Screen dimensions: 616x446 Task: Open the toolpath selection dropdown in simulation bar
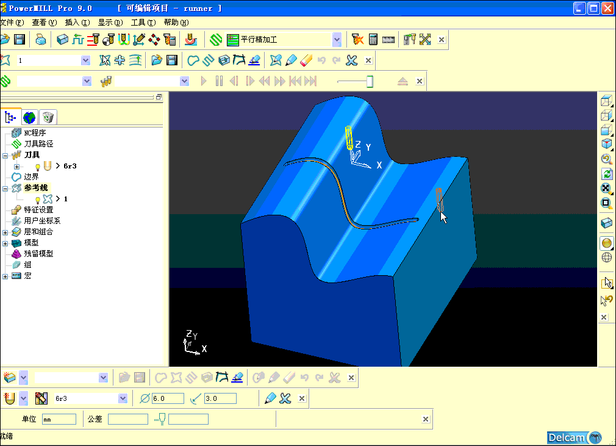click(87, 81)
